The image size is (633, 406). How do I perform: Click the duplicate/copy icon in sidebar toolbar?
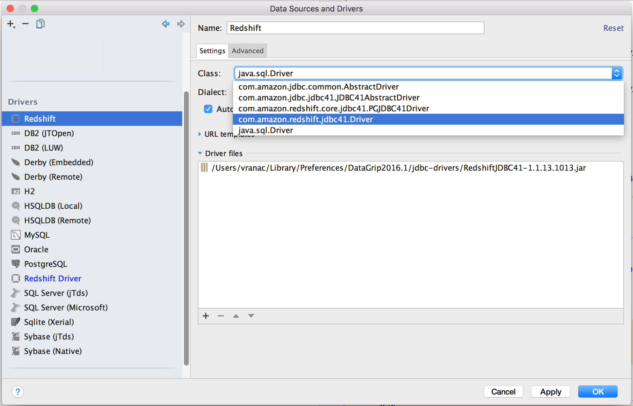click(x=40, y=24)
